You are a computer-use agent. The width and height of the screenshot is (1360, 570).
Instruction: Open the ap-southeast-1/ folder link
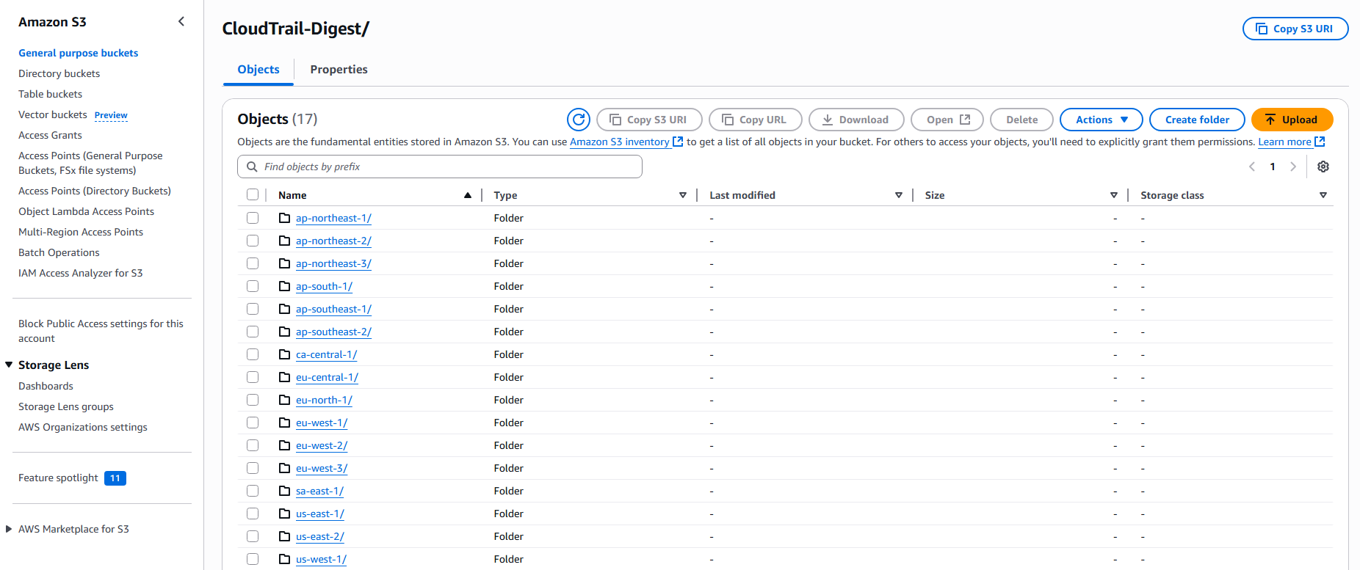coord(333,309)
